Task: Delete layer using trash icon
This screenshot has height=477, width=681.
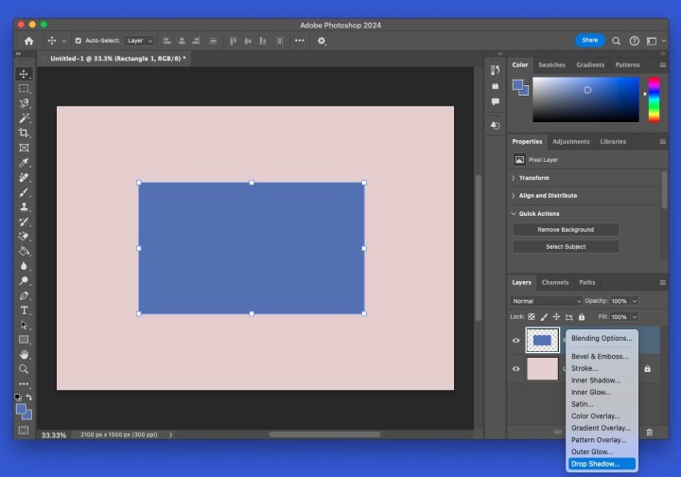Action: [x=649, y=432]
